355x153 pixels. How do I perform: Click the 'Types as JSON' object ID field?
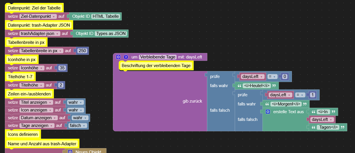coord(111,34)
